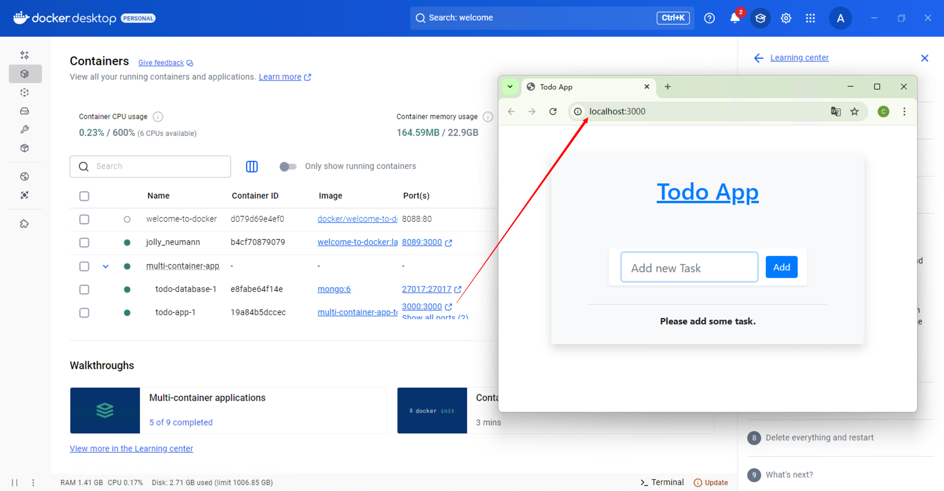Open the Gordon AI sparkle icon in sidebar

(24, 55)
